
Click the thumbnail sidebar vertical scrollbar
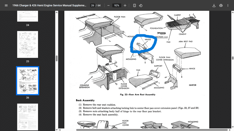(x=56, y=58)
